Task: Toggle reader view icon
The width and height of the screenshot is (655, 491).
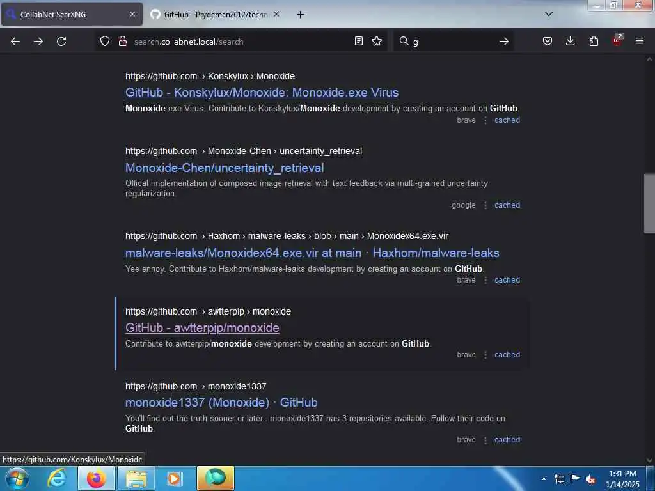Action: point(358,41)
